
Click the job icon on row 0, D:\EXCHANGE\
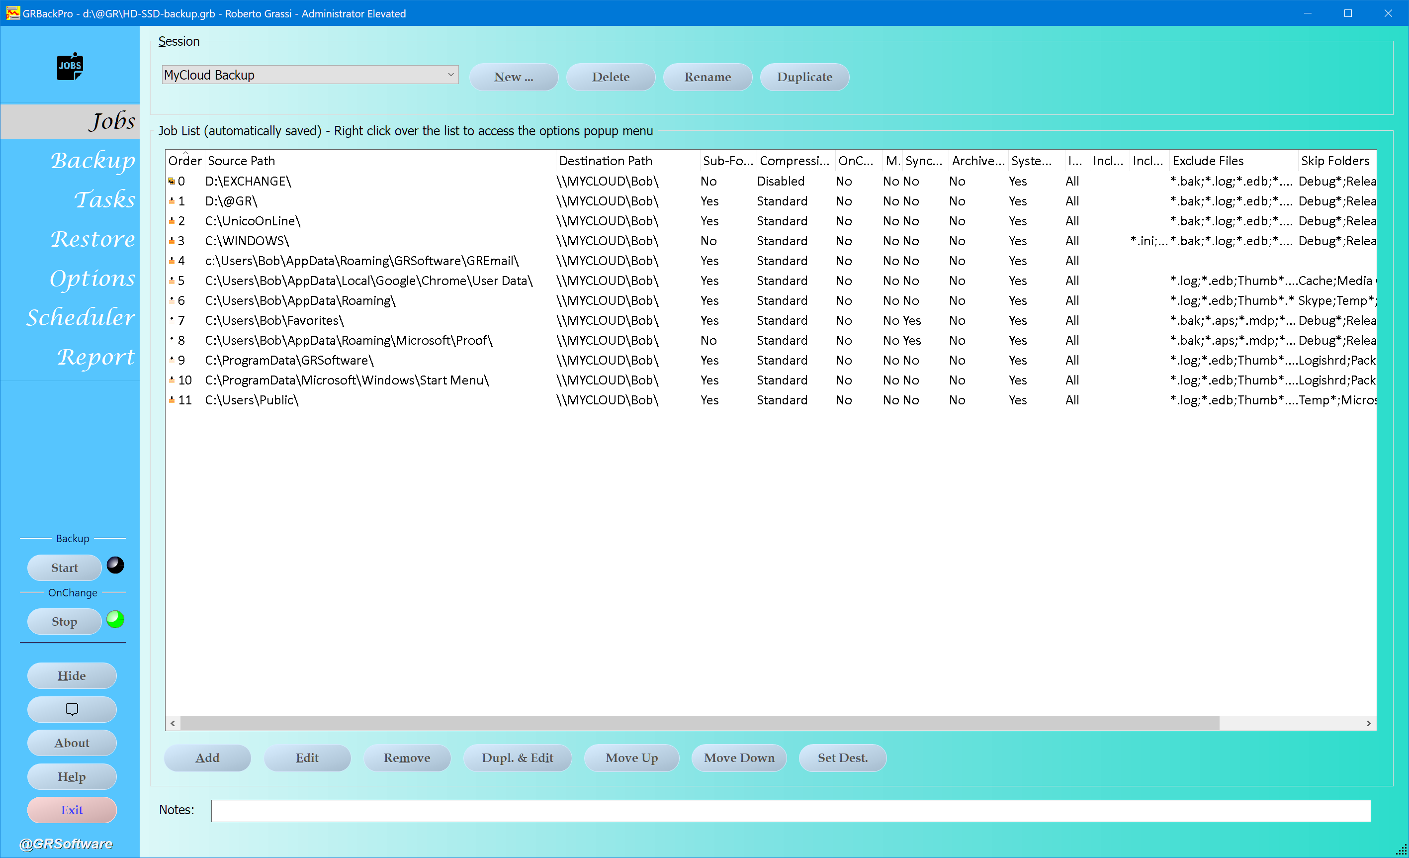172,182
